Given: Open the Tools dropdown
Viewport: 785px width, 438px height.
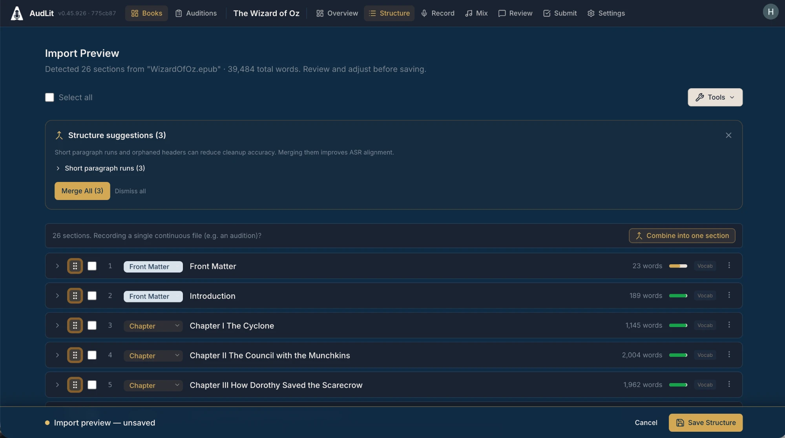Looking at the screenshot, I should point(715,97).
